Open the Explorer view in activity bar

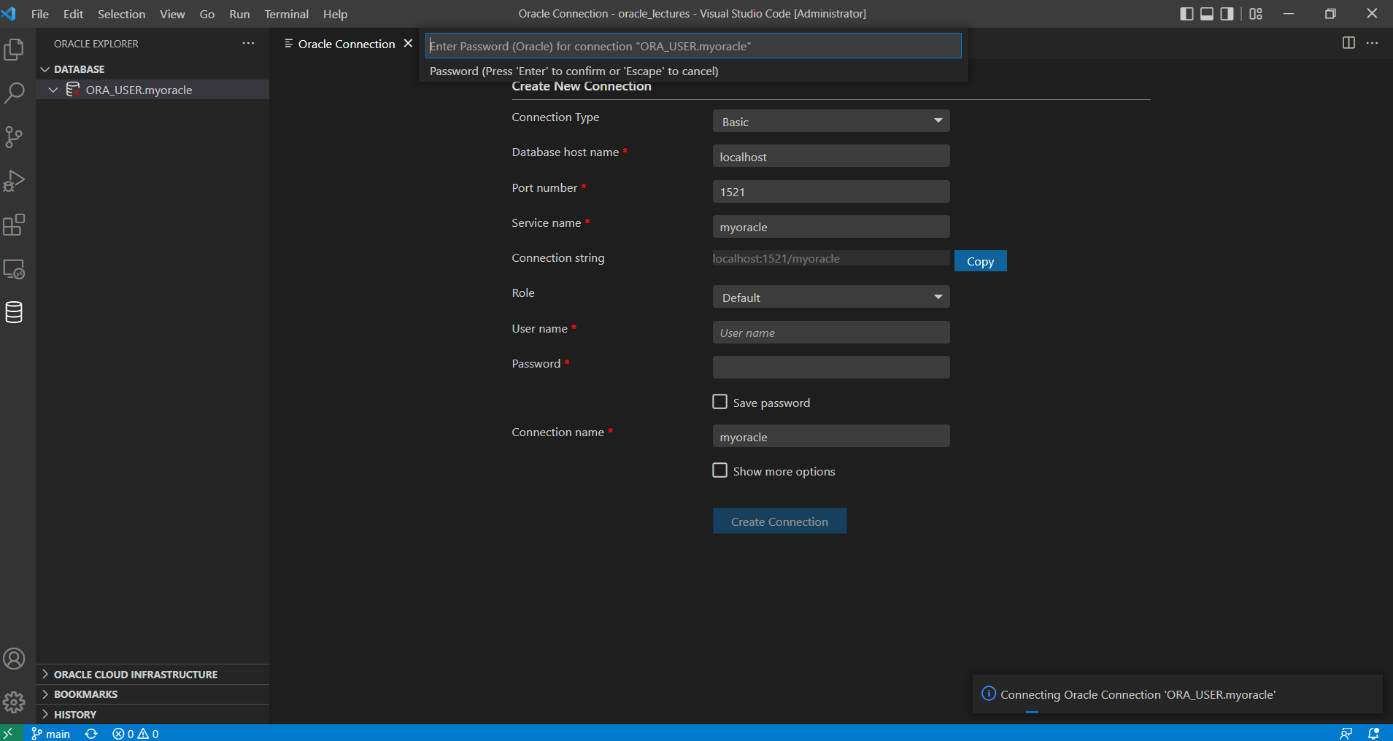tap(14, 50)
